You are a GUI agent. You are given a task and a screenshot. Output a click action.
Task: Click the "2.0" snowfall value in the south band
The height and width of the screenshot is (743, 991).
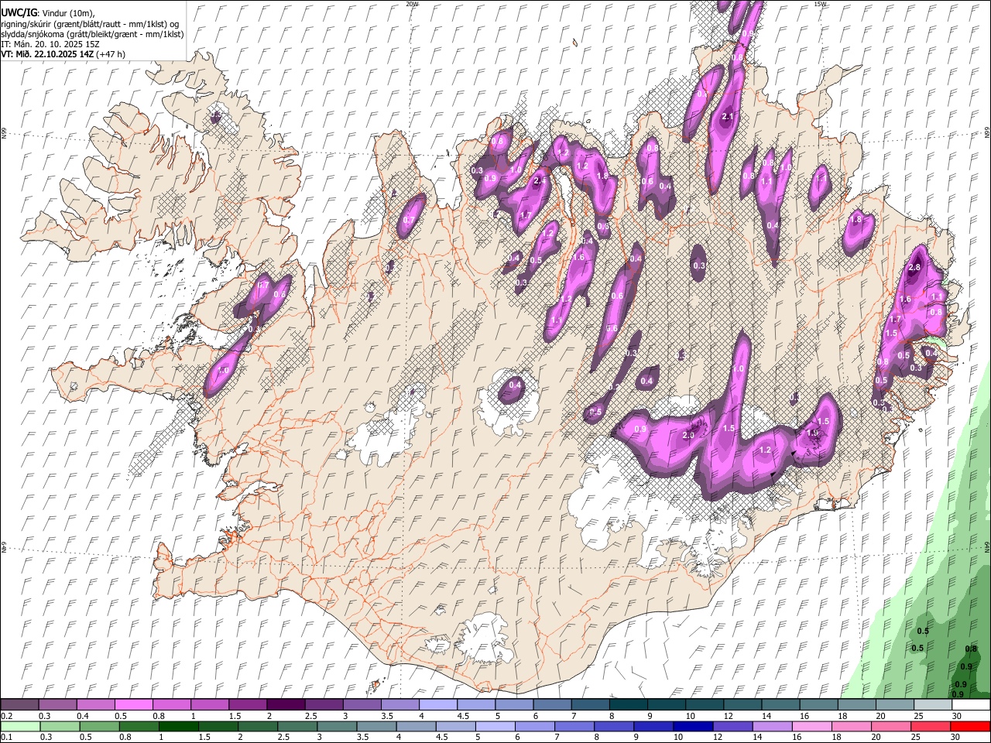pos(688,435)
